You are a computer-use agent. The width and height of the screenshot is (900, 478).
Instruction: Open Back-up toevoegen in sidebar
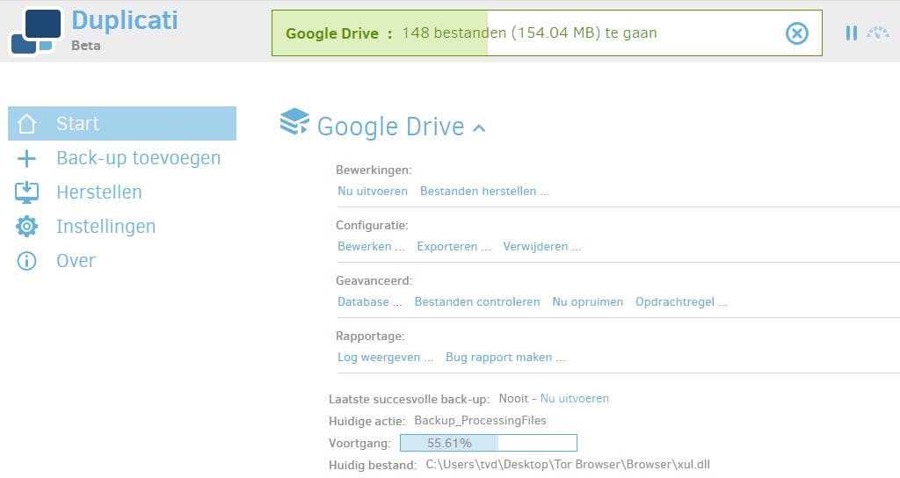(138, 158)
